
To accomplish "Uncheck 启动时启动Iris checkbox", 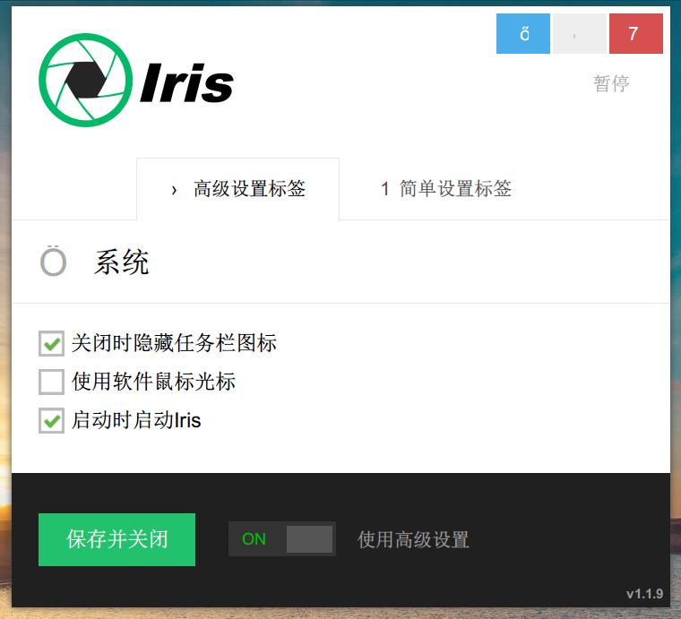I will point(52,420).
